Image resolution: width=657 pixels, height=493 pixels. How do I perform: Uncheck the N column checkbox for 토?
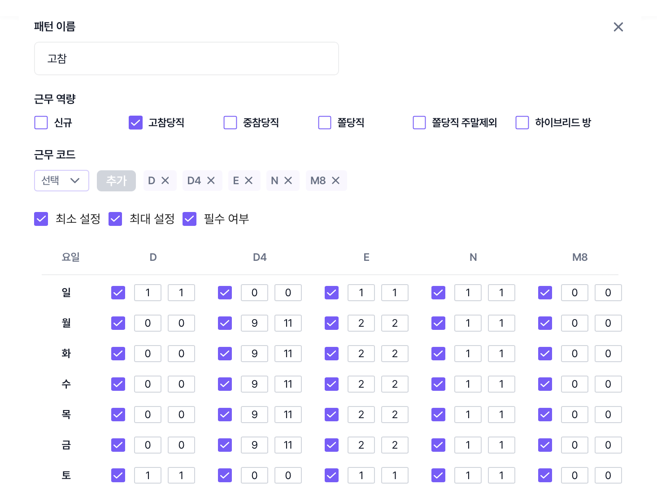coord(439,476)
